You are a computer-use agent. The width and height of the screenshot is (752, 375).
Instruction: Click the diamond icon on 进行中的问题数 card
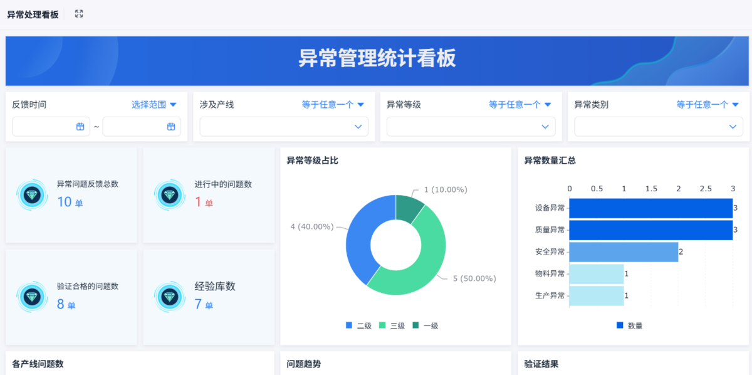[169, 194]
